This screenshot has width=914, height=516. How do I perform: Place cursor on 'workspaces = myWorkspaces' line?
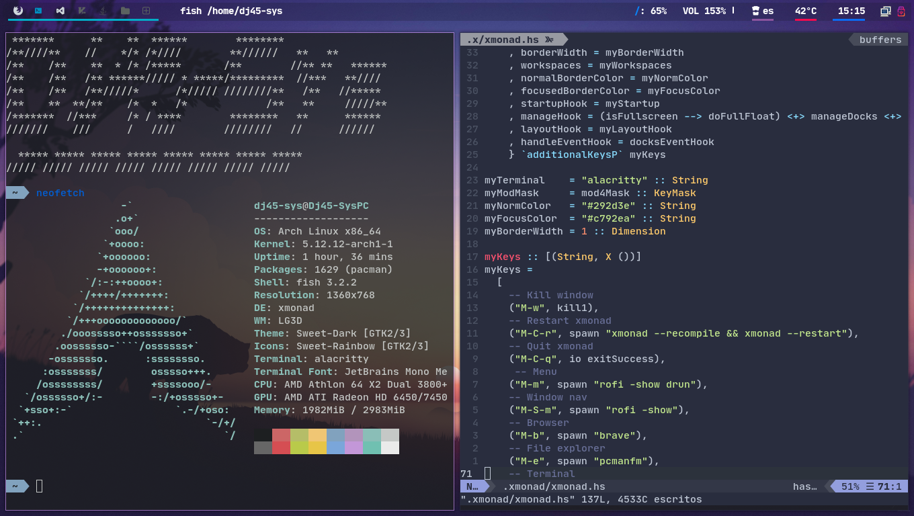pos(590,65)
